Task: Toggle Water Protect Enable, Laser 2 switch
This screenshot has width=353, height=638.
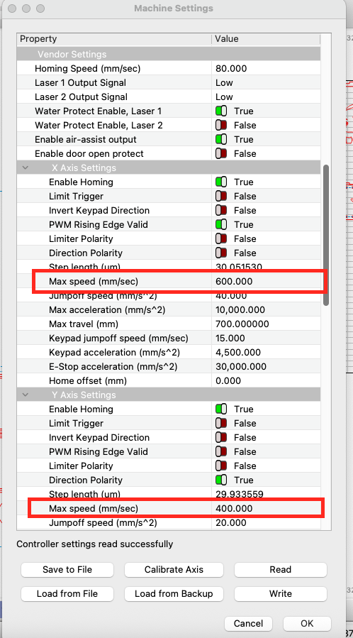Action: (x=221, y=126)
